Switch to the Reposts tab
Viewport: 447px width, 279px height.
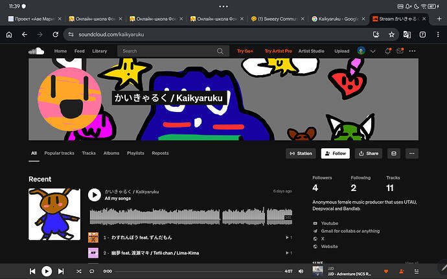pyautogui.click(x=160, y=153)
